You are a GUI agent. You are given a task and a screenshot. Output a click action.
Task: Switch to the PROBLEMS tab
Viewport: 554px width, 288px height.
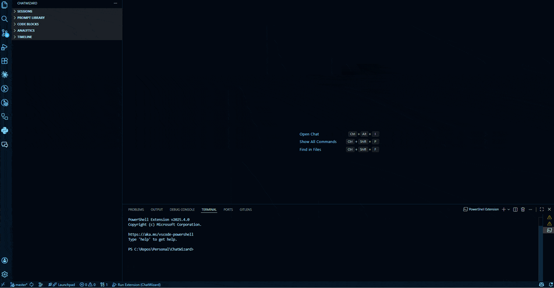136,209
